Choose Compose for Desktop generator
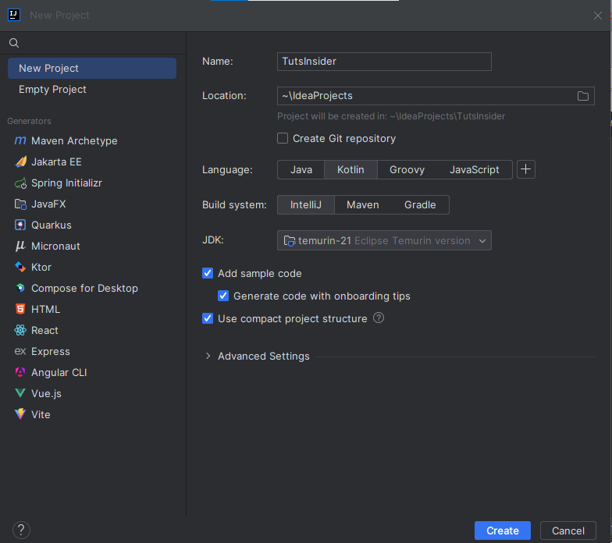This screenshot has width=612, height=543. tap(84, 289)
